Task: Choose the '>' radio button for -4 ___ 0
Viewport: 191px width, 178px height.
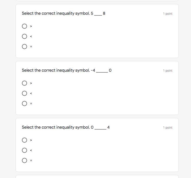Action: point(24,83)
